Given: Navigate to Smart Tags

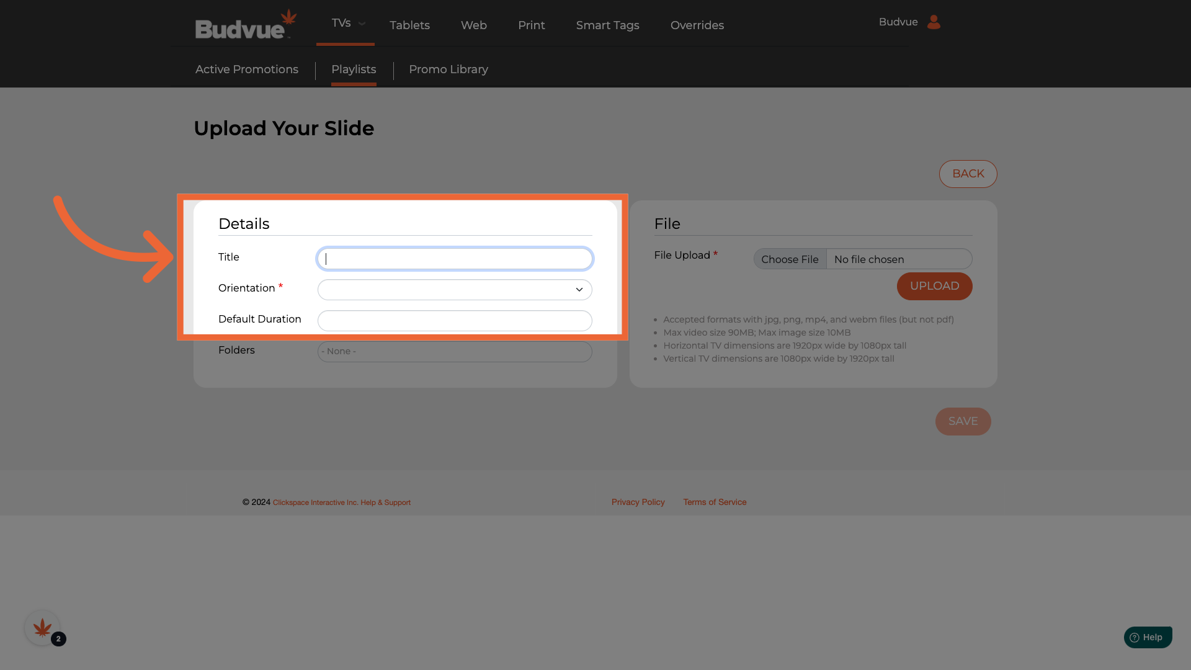Looking at the screenshot, I should coord(607,25).
